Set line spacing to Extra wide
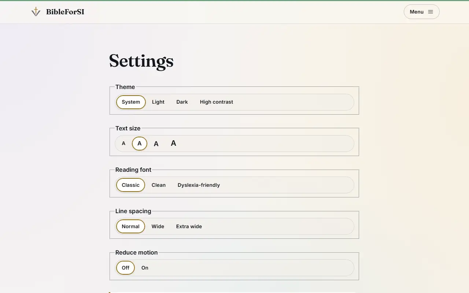 click(x=189, y=226)
